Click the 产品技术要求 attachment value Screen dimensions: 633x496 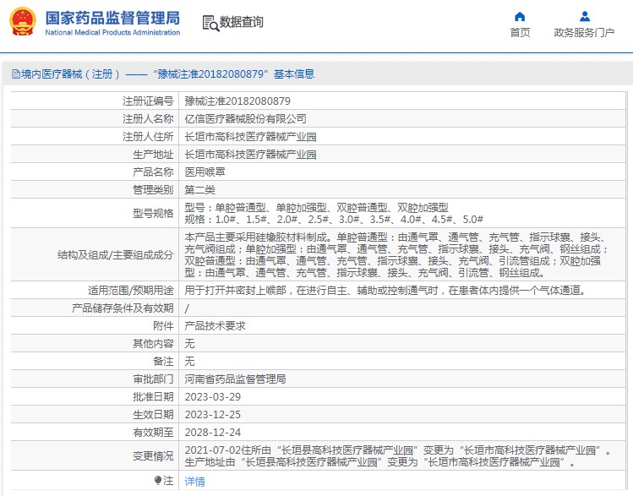pyautogui.click(x=215, y=325)
